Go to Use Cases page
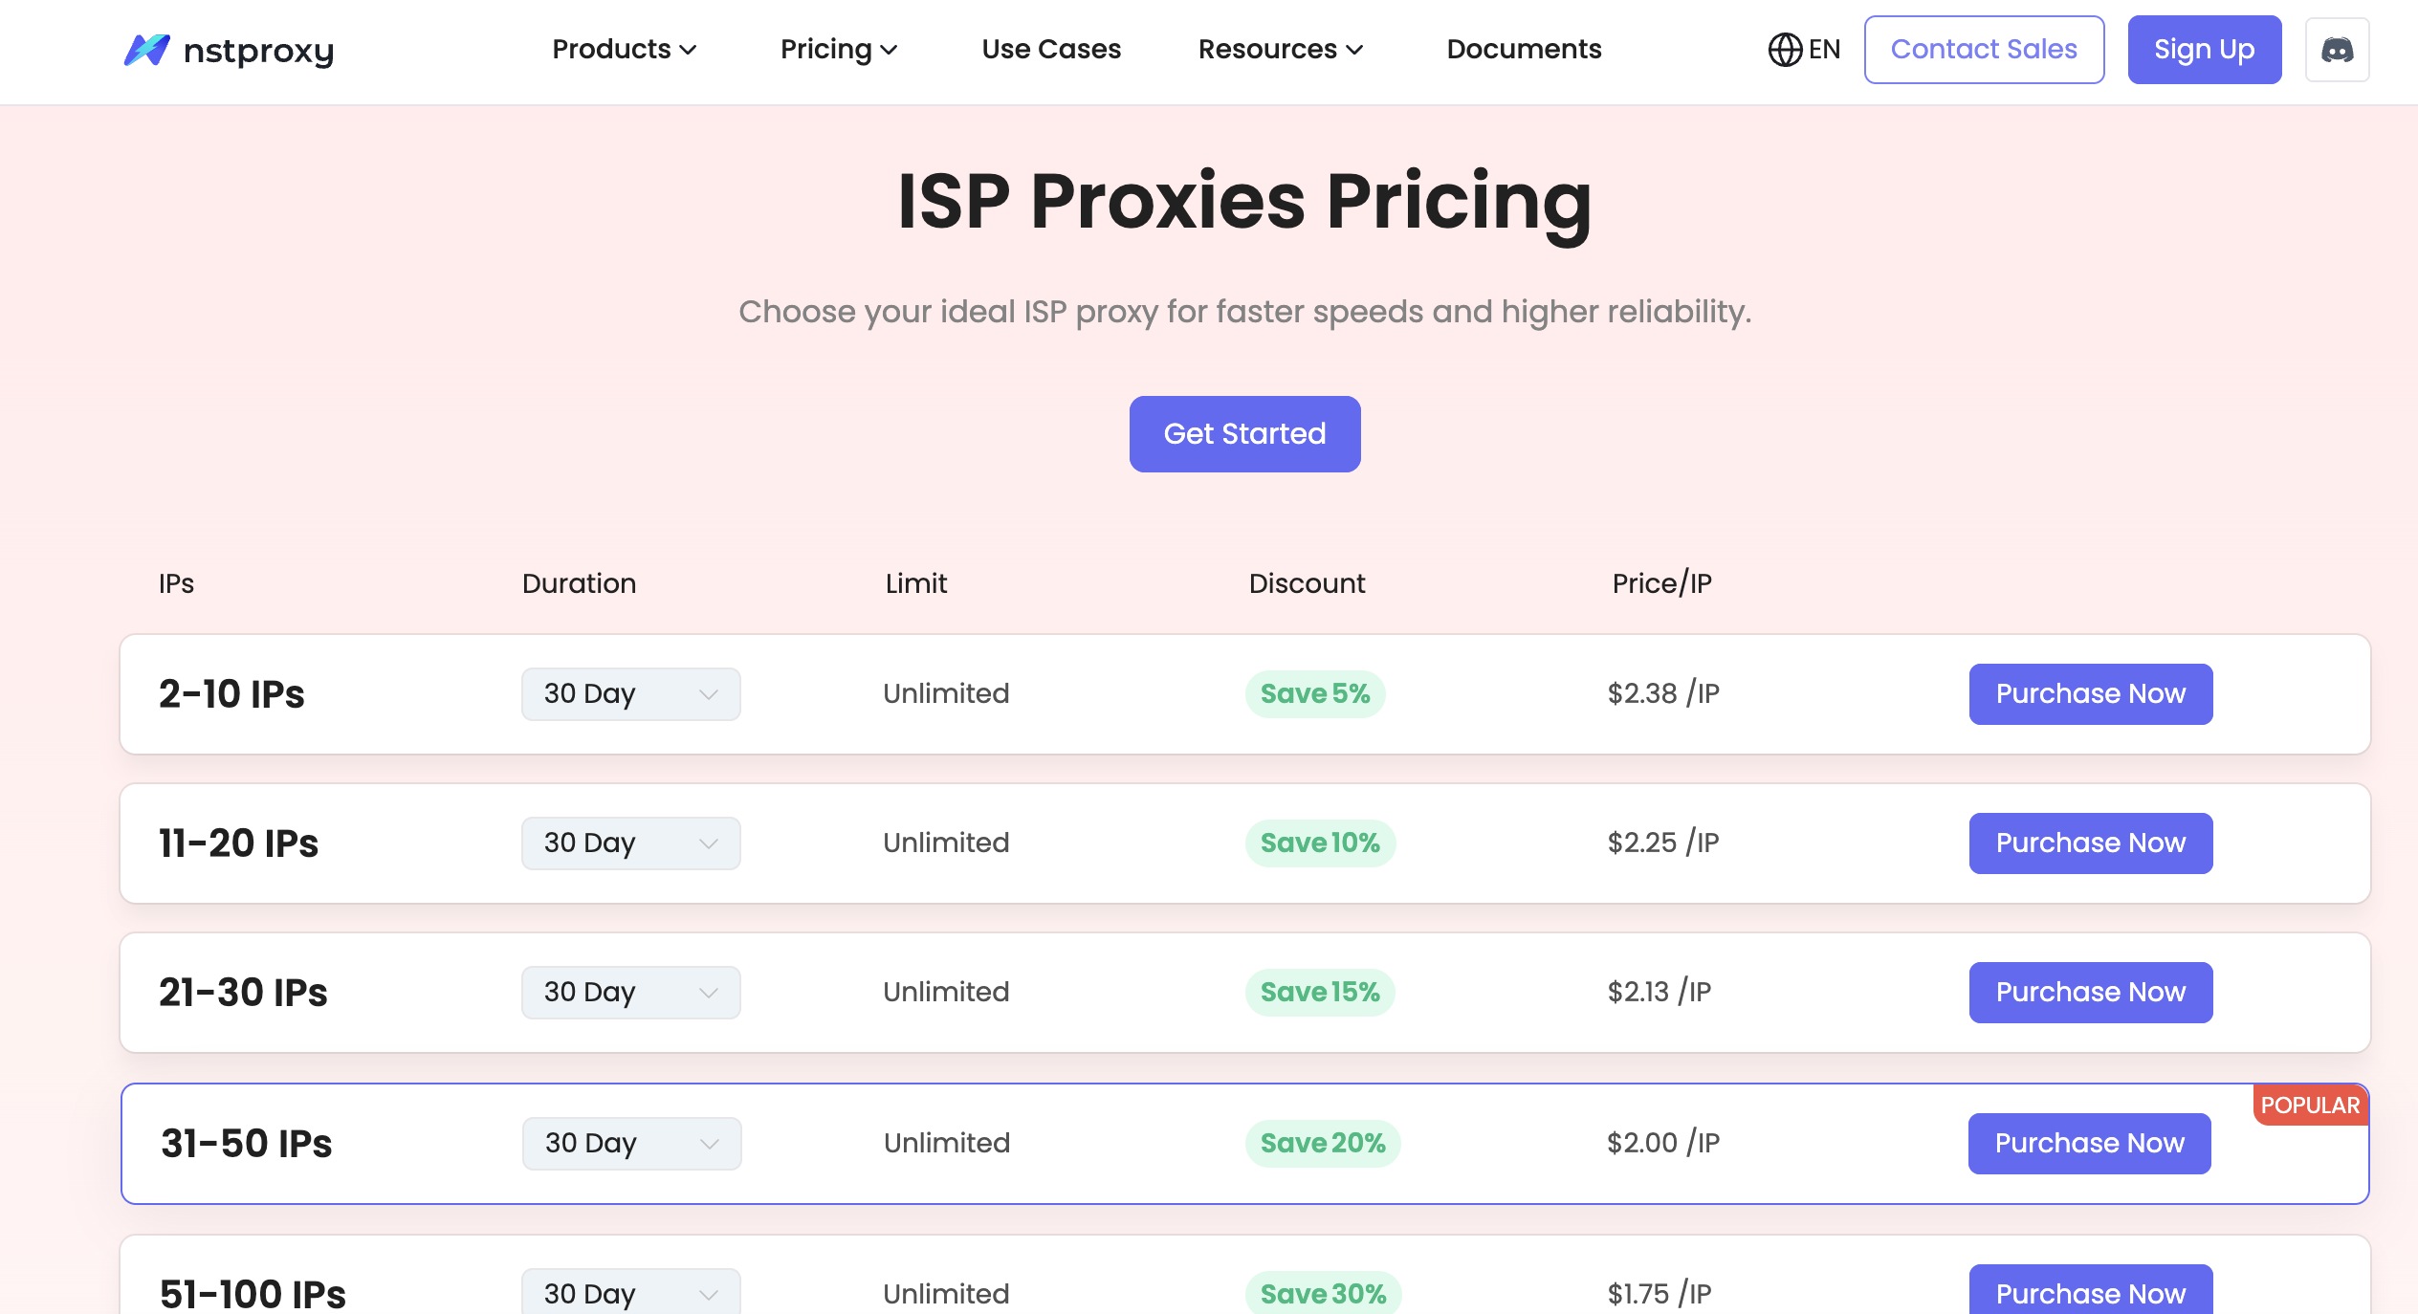The image size is (2418, 1314). [1051, 50]
